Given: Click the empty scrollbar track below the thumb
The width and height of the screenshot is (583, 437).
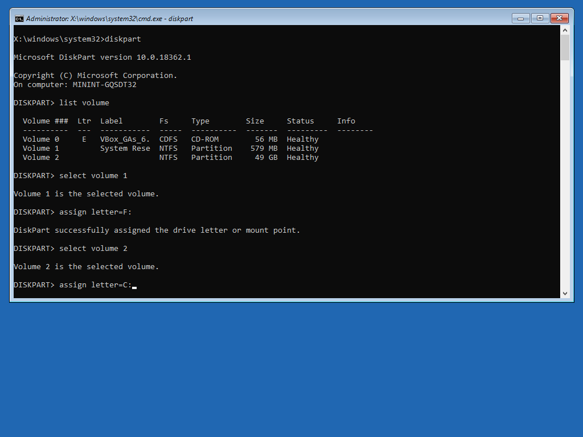Looking at the screenshot, I should tap(565, 171).
